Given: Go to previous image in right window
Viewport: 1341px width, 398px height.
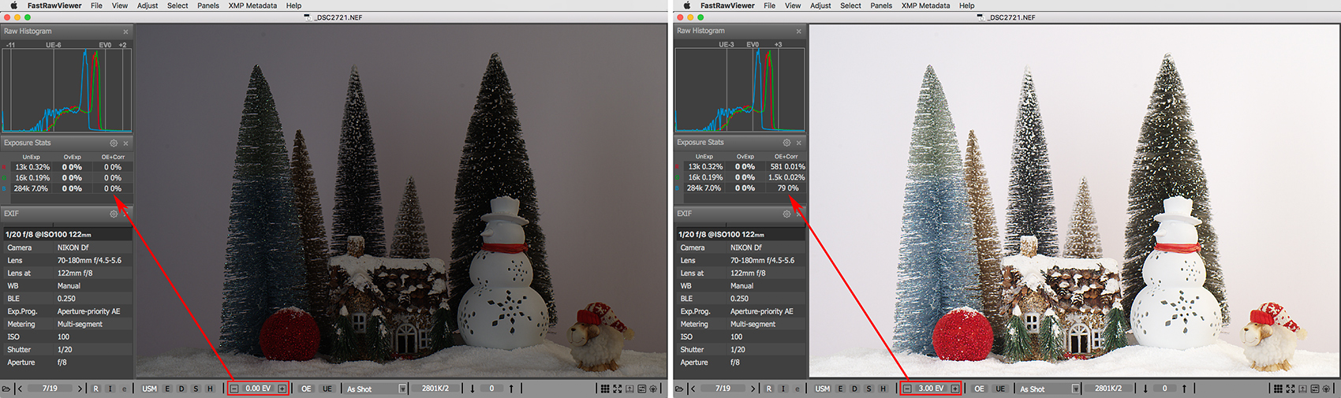Looking at the screenshot, I should point(693,389).
